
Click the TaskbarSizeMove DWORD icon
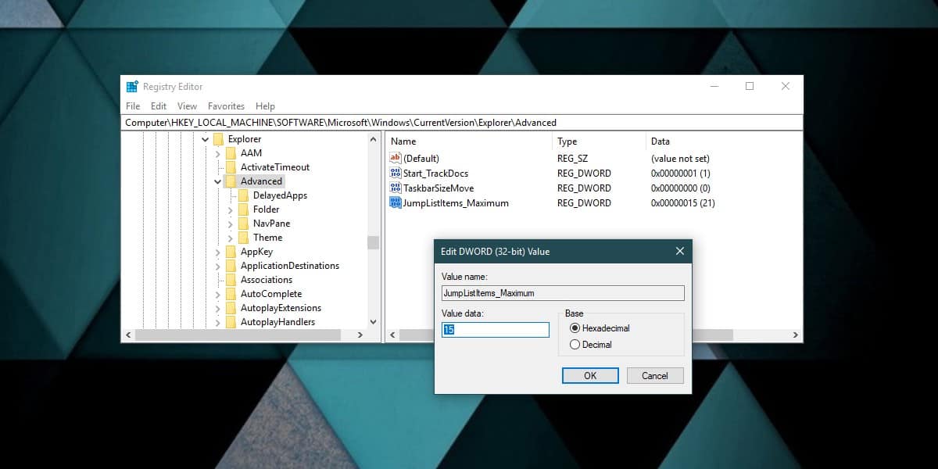(396, 188)
